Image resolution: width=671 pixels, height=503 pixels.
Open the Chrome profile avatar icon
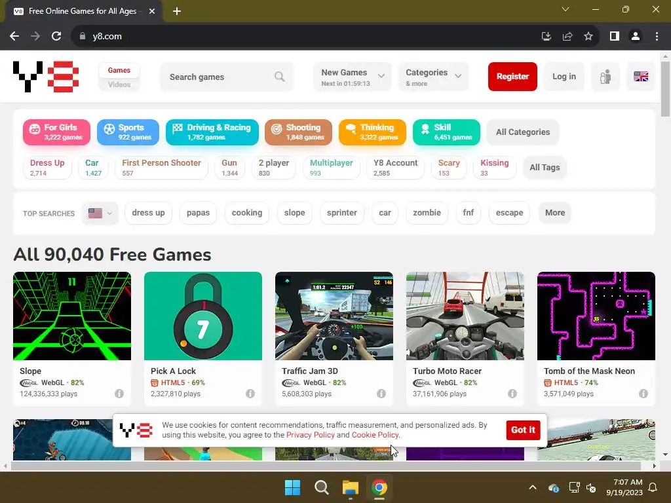(636, 37)
